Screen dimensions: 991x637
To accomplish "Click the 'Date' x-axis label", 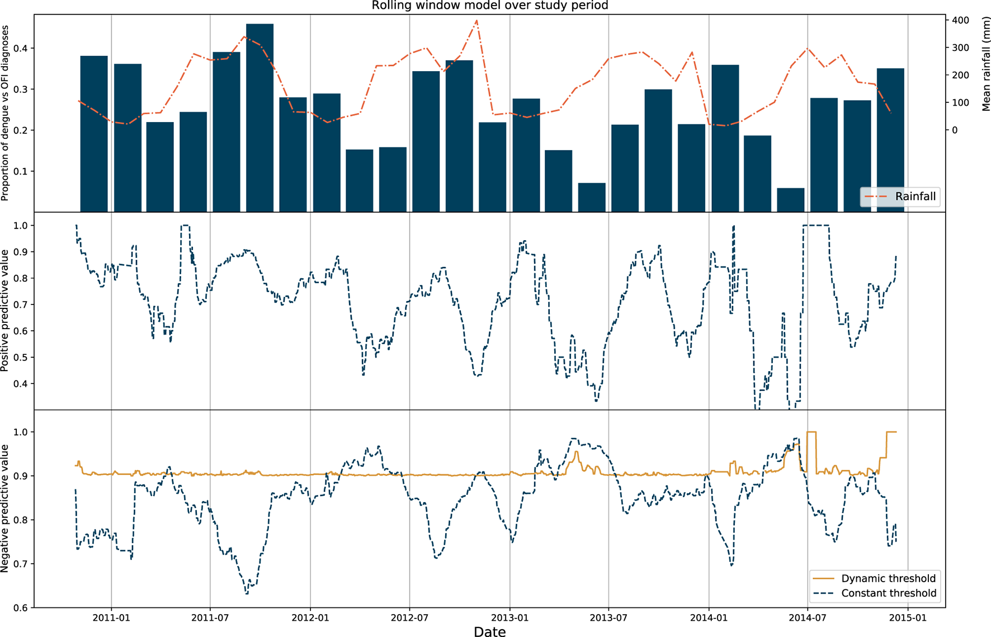I will tap(489, 631).
